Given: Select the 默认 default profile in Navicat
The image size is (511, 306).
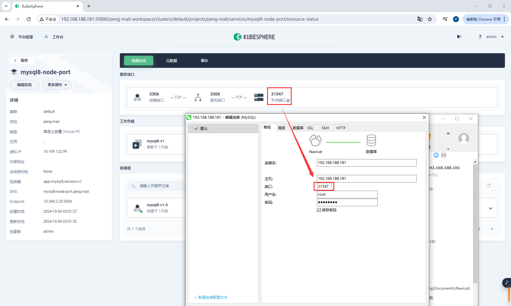Looking at the screenshot, I should point(223,129).
